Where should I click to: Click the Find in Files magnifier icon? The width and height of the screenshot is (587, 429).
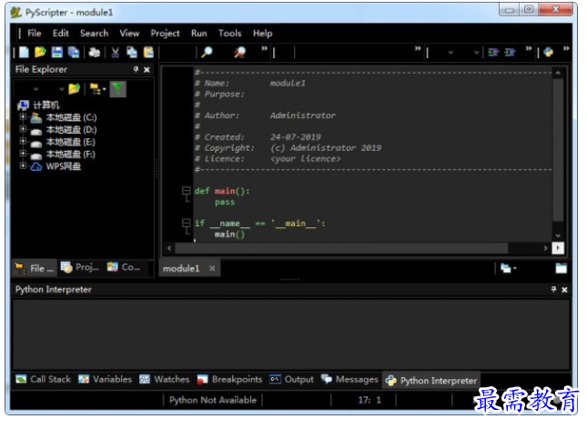tap(240, 52)
